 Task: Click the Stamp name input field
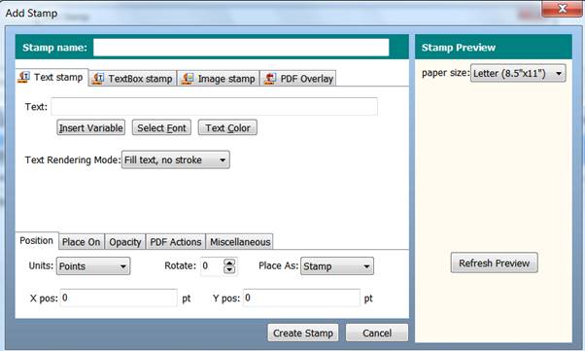[x=241, y=48]
